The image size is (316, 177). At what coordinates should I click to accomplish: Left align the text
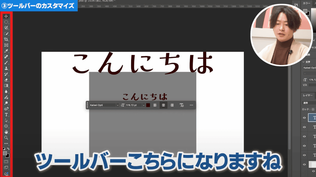[155, 105]
